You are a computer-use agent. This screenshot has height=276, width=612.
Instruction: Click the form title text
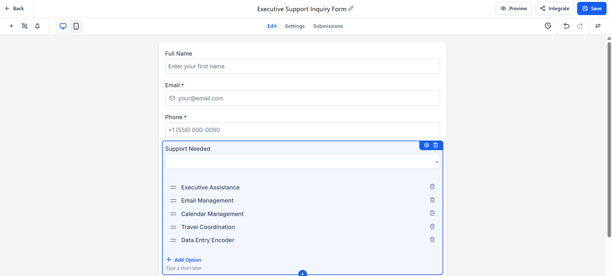coord(302,9)
